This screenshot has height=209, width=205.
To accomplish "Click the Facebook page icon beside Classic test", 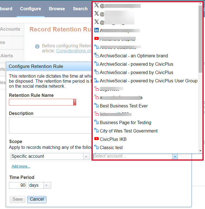I will tap(97, 147).
